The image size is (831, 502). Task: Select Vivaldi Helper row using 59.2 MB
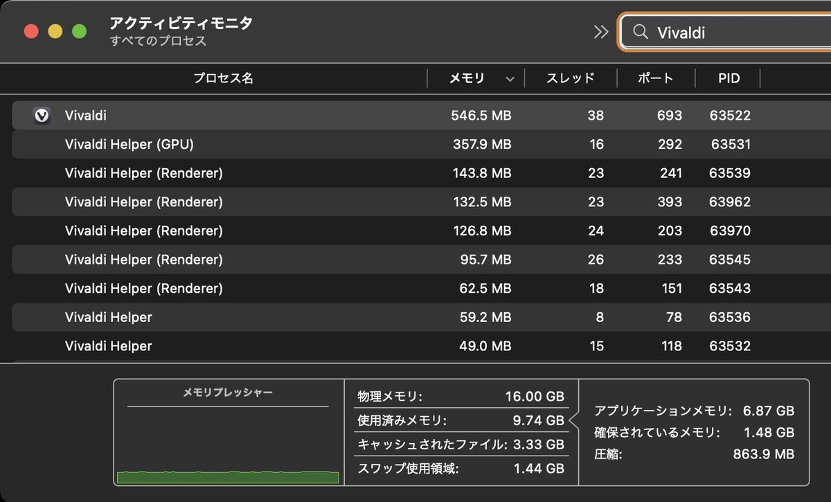pyautogui.click(x=422, y=317)
